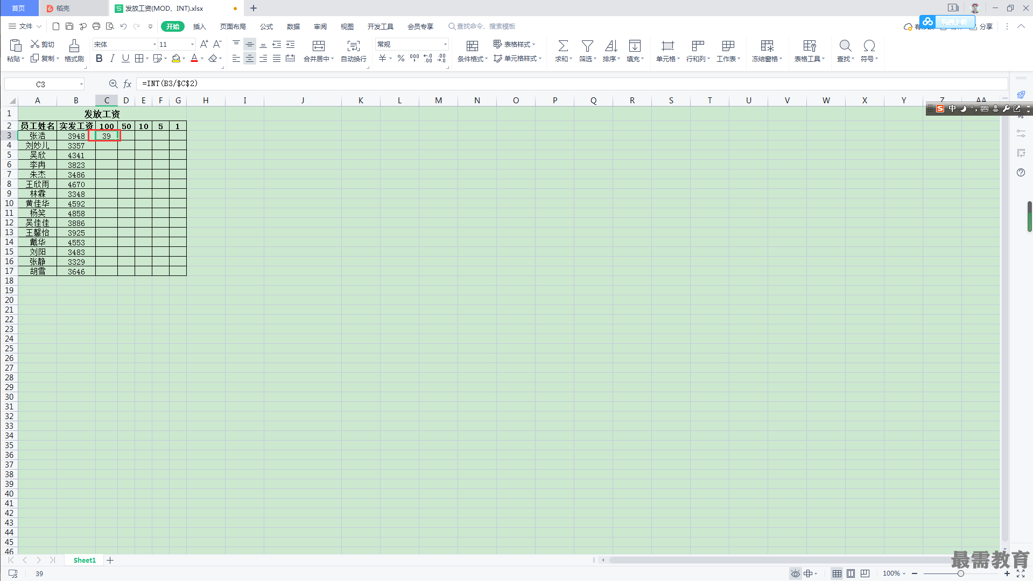Click the save file icon

pyautogui.click(x=69, y=26)
